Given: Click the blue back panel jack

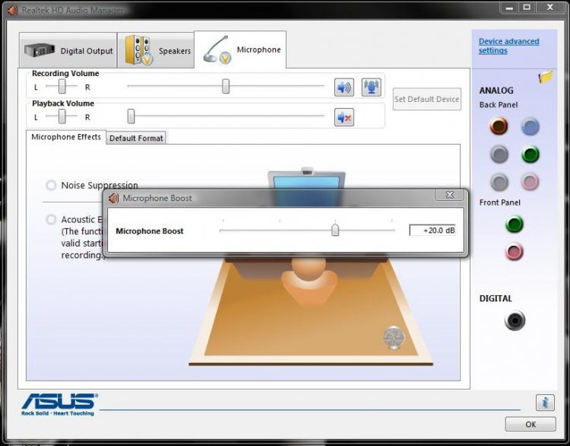Looking at the screenshot, I should click(x=530, y=126).
